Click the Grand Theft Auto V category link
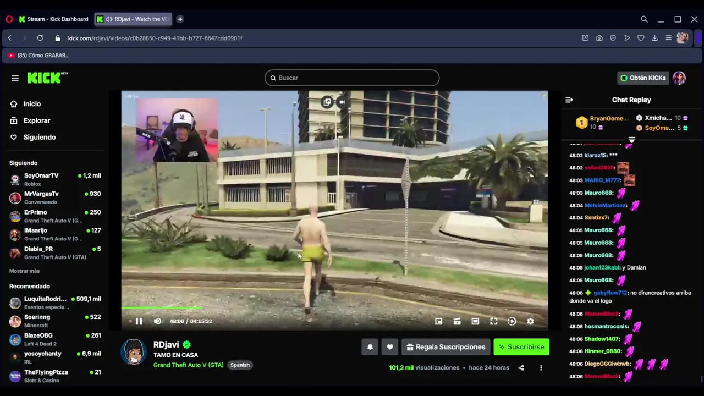Image resolution: width=704 pixels, height=396 pixels. point(188,365)
